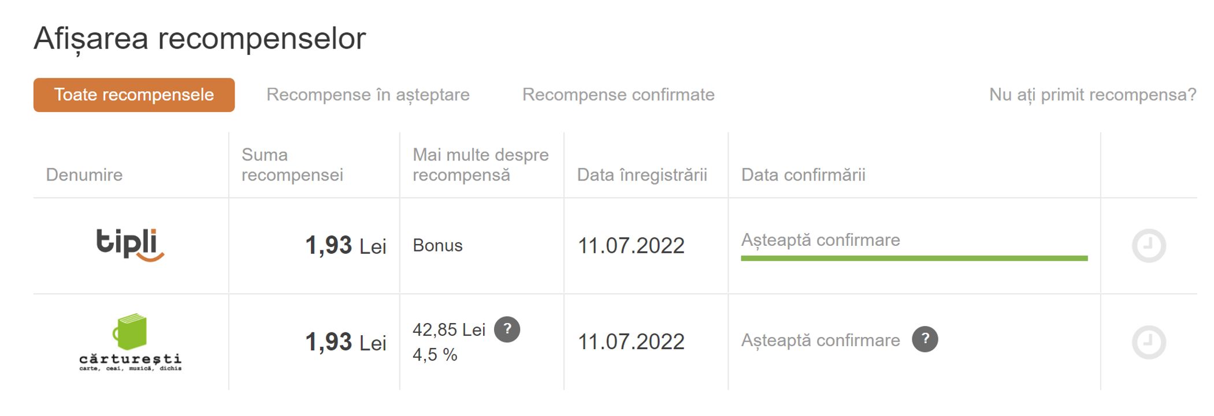The image size is (1214, 416).
Task: Click Mai multe despre recompensă header
Action: coord(481,164)
